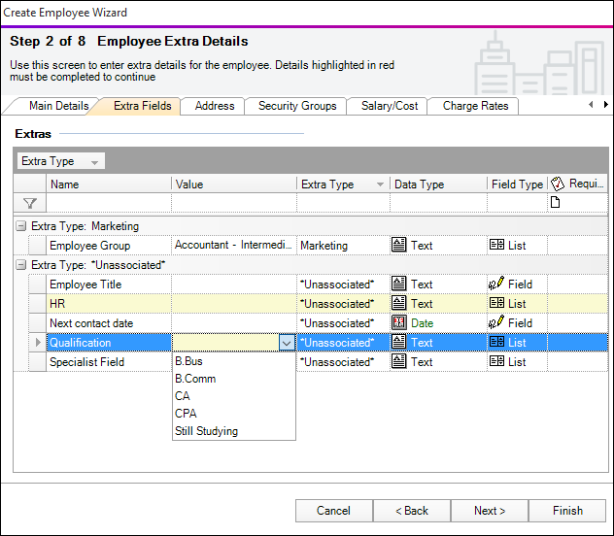The height and width of the screenshot is (536, 614).
Task: Click the Date data type icon for Next contact date
Action: 399,323
